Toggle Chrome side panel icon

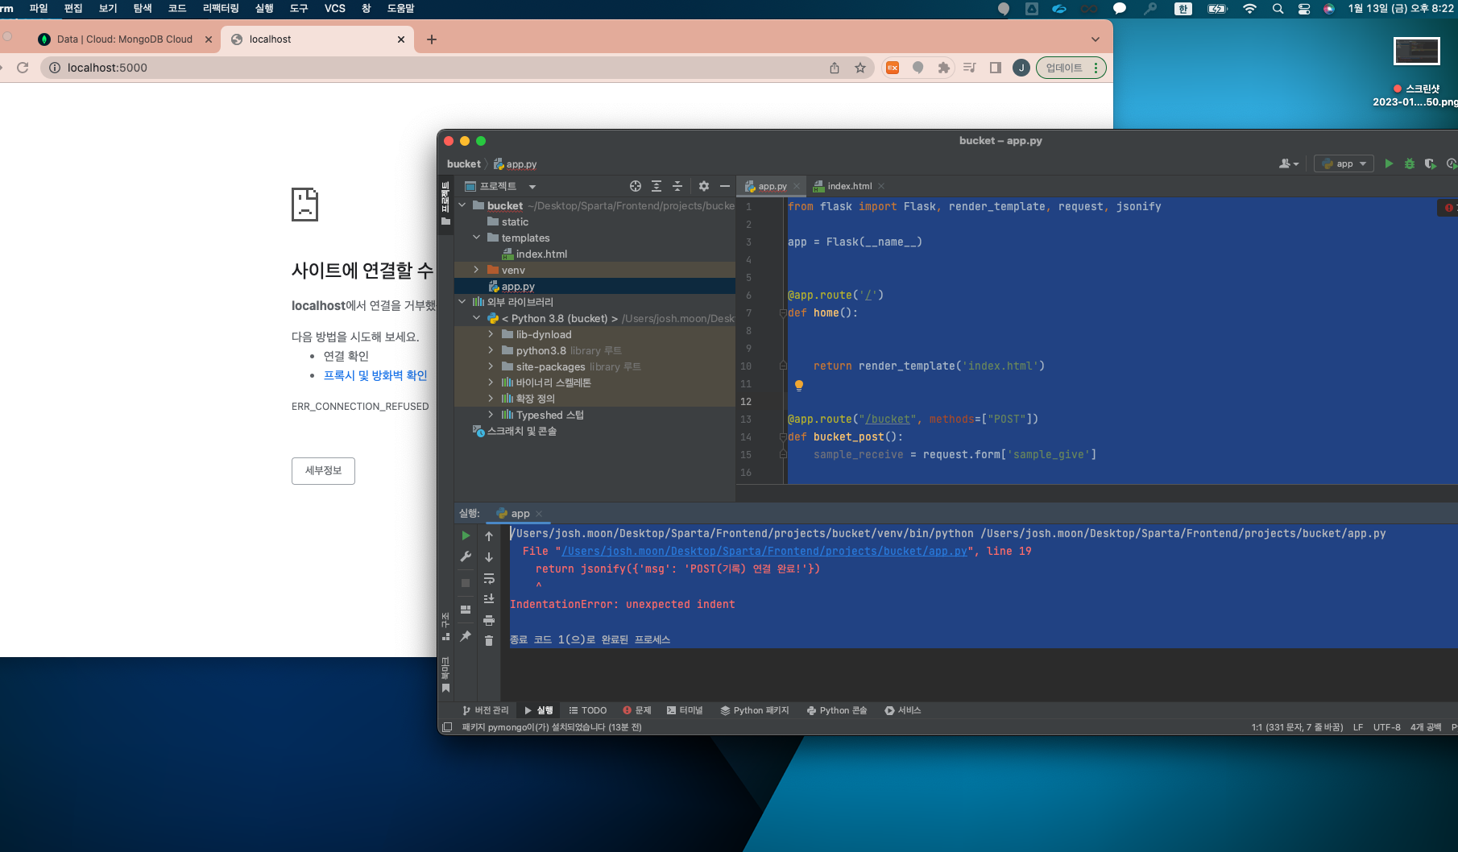(996, 68)
